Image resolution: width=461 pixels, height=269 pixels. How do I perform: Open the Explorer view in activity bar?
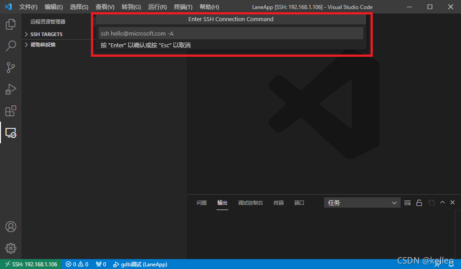(11, 24)
